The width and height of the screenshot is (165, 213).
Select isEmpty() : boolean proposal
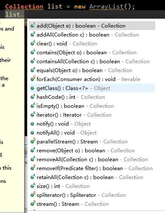pyautogui.click(x=92, y=106)
